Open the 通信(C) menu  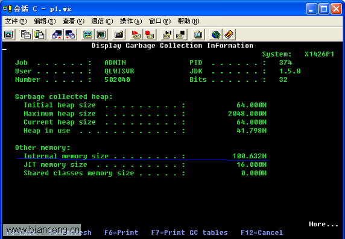click(x=102, y=21)
